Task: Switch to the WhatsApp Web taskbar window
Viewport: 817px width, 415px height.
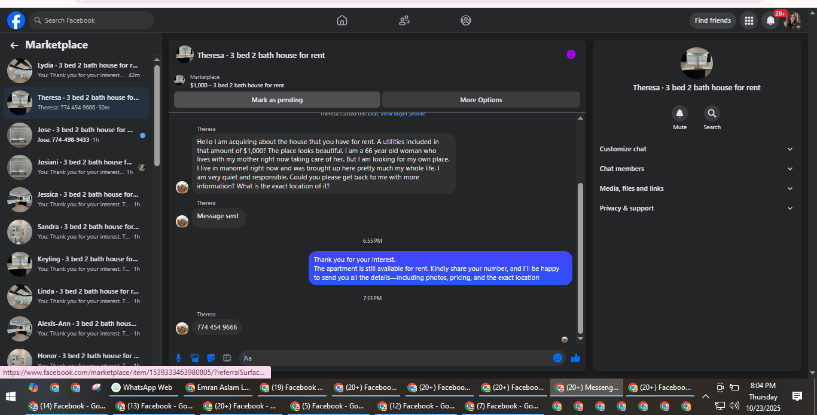Action: [142, 387]
